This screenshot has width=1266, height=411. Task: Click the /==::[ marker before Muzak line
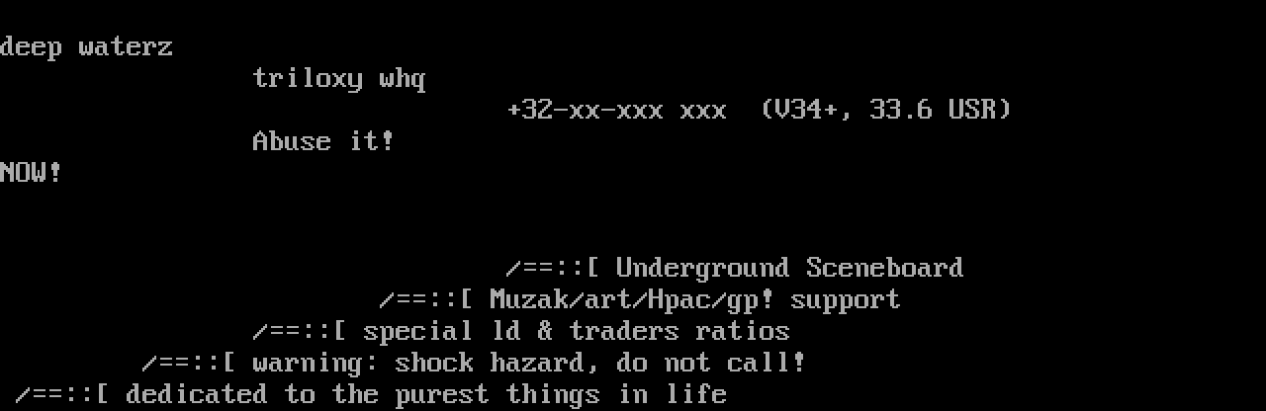tap(426, 299)
